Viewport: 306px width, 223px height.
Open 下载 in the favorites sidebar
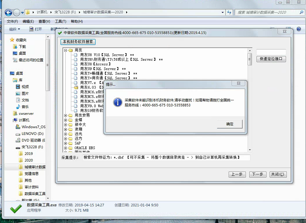coord(19,46)
